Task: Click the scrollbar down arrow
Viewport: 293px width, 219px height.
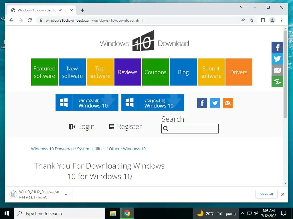Action: (x=285, y=184)
